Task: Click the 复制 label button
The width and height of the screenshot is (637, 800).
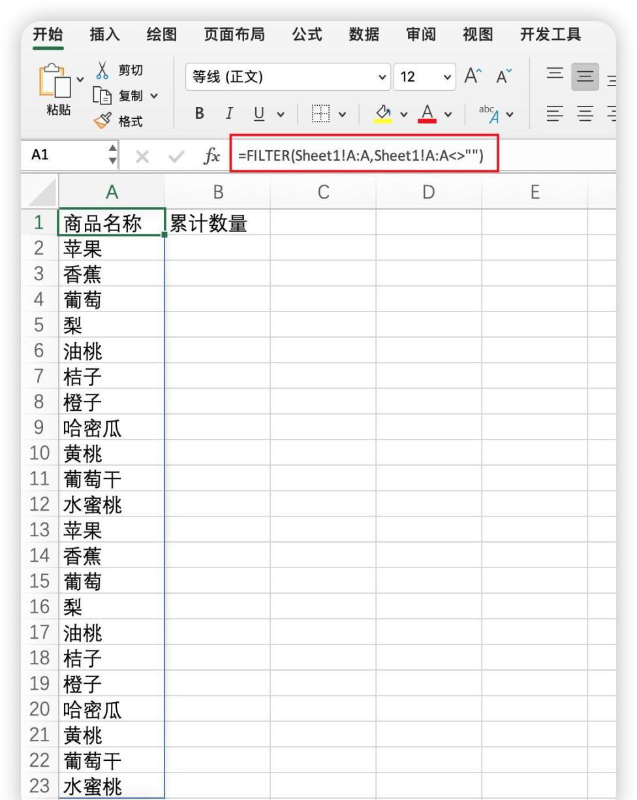Action: 131,96
